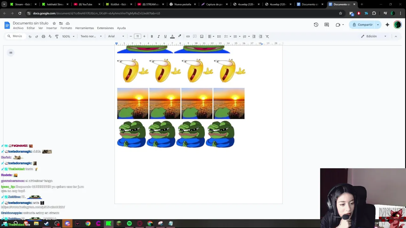Open Steam from the taskbar
This screenshot has width=406, height=228.
click(46, 224)
